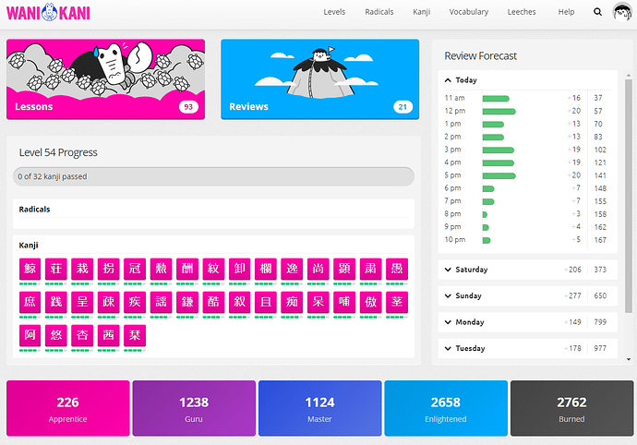Click the Review Forecast scrollbar thumb
The height and width of the screenshot is (445, 637).
click(x=629, y=196)
